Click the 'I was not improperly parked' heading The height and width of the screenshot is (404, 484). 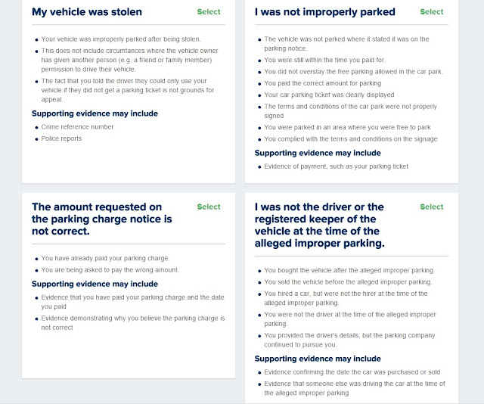click(324, 12)
